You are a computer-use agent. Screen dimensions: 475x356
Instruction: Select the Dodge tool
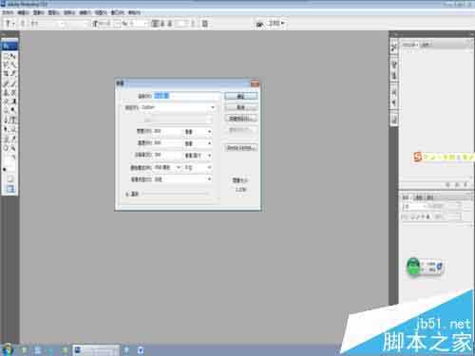pyautogui.click(x=13, y=110)
